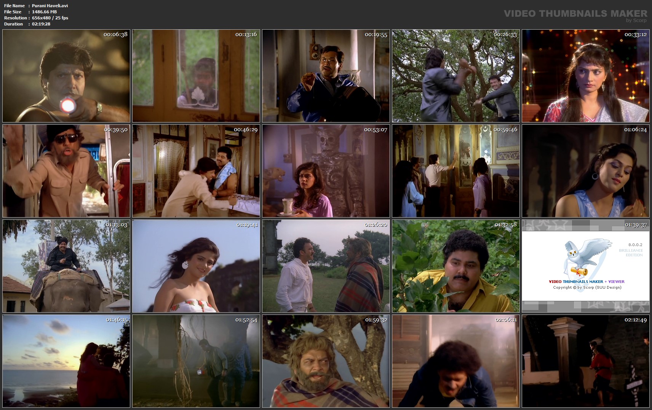Choose the thumbnail at 01:59:32

pos(326,361)
